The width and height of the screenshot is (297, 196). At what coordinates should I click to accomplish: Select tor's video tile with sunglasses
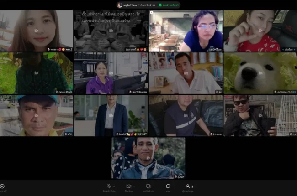pyautogui.click(x=260, y=115)
